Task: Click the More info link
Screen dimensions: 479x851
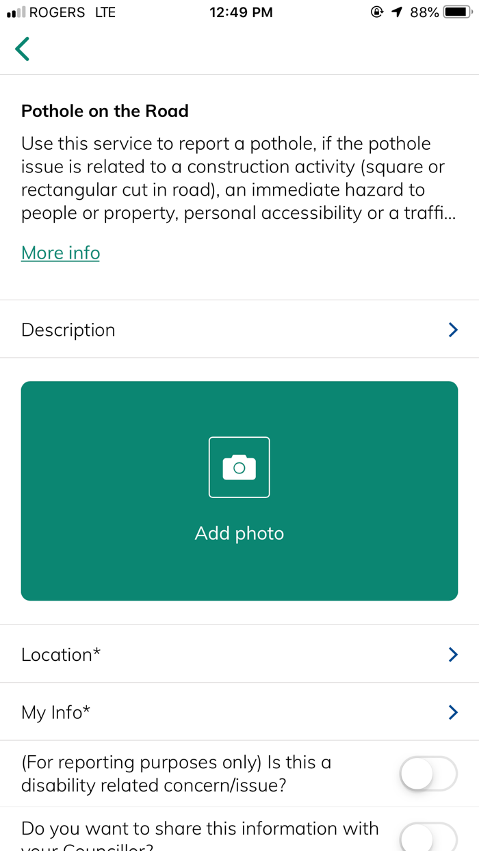Action: click(60, 253)
